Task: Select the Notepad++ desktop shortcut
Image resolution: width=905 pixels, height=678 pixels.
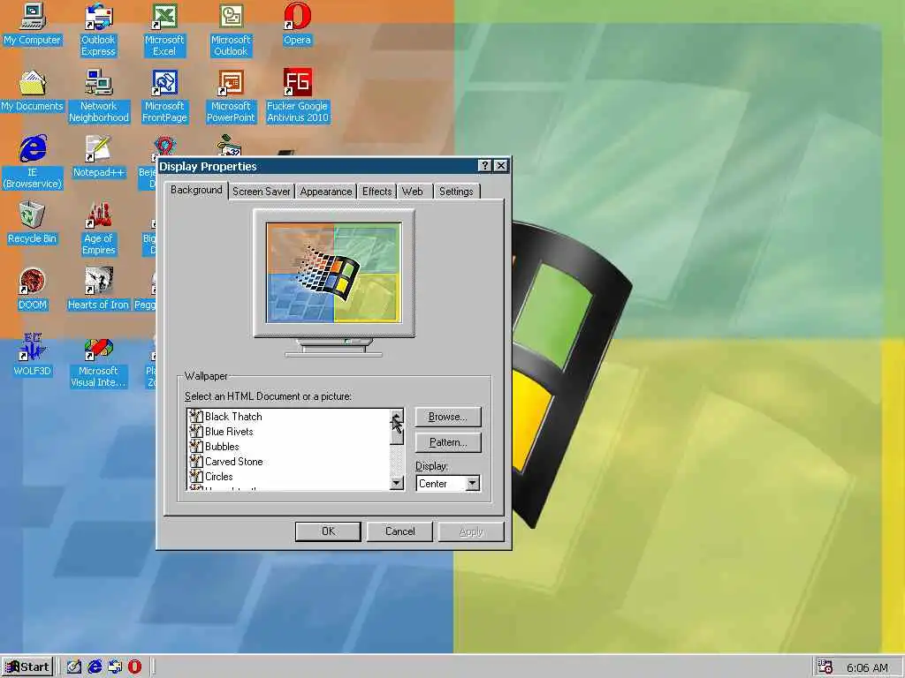Action: coord(99,156)
